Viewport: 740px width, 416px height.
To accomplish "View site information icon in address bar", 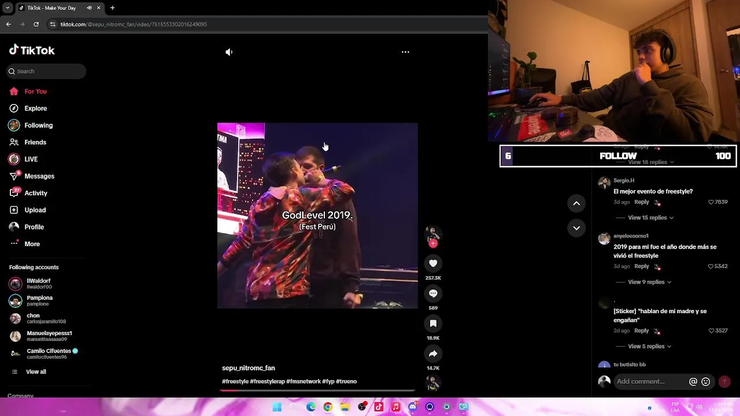I will pyautogui.click(x=53, y=24).
